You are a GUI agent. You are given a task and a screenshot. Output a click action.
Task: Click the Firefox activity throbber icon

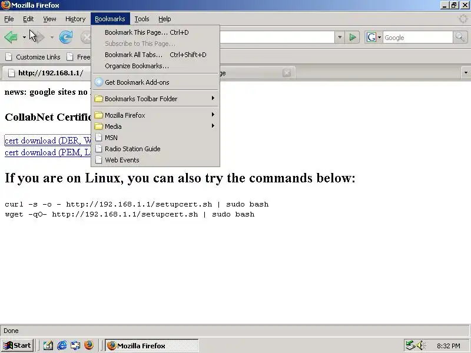463,19
